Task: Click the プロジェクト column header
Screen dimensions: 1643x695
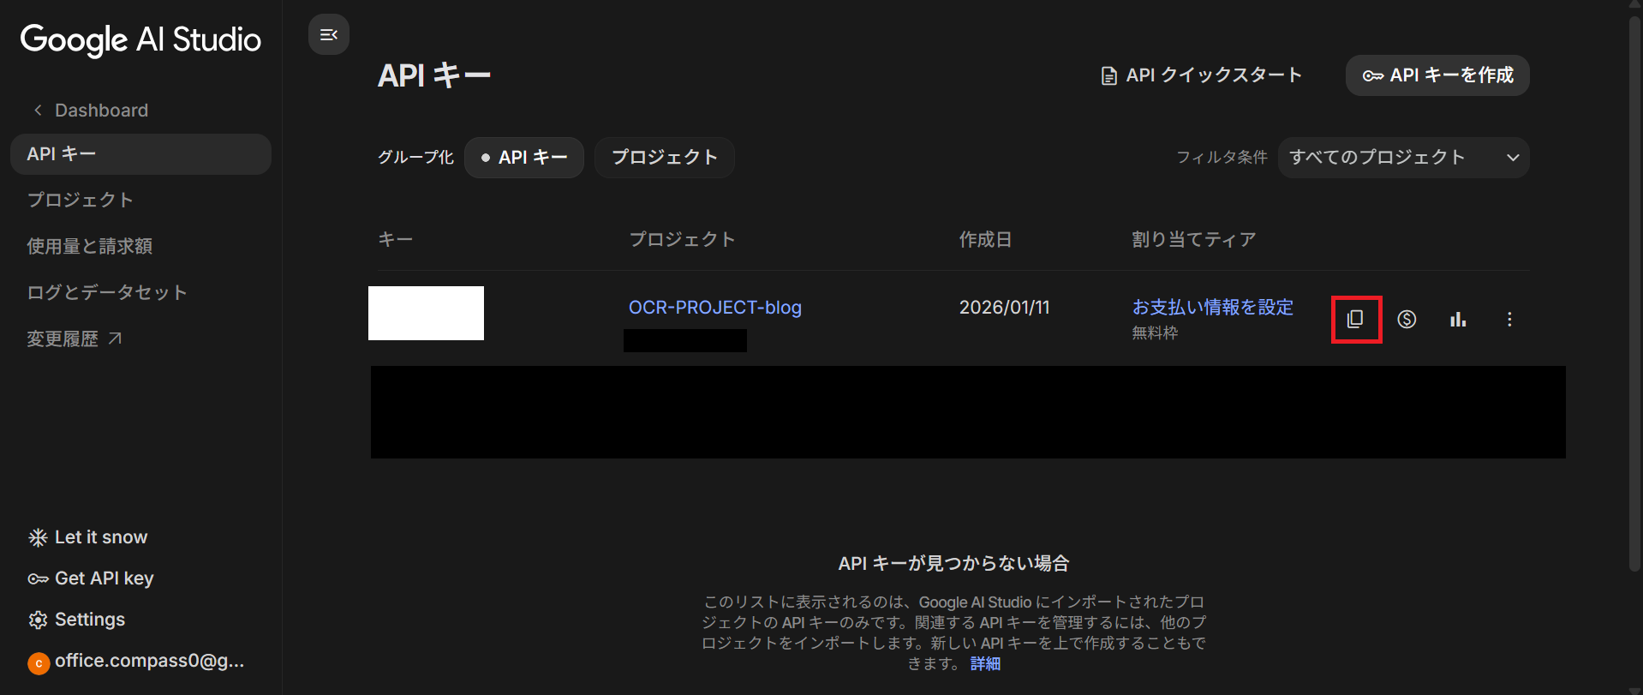Action: pos(682,240)
